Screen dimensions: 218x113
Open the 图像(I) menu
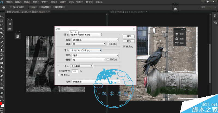coord(27,2)
